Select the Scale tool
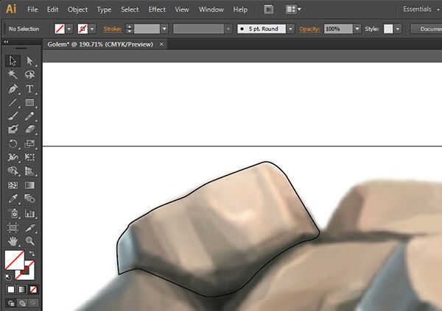Screen dimensions: 442x311 point(29,143)
